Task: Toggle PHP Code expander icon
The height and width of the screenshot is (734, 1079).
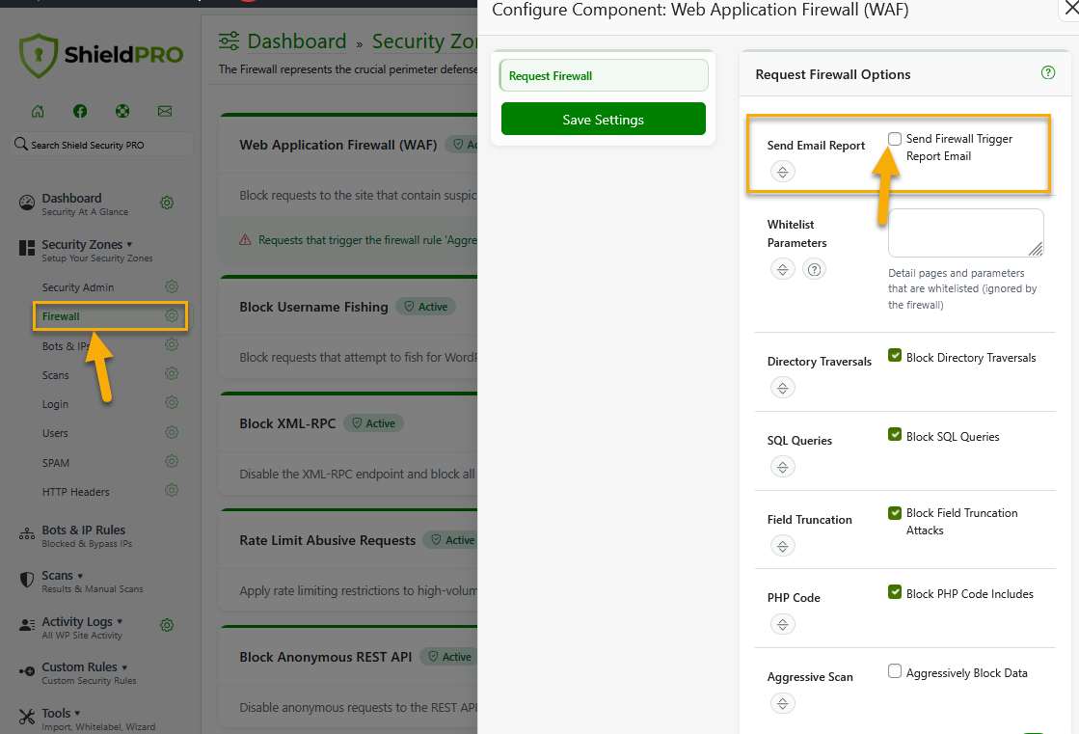Action: click(x=782, y=624)
